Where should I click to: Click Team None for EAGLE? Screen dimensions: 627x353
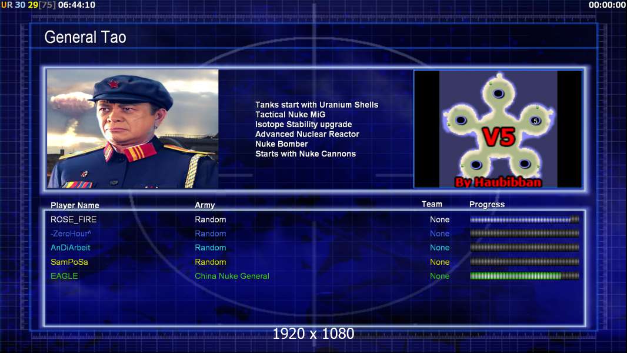[x=440, y=276]
